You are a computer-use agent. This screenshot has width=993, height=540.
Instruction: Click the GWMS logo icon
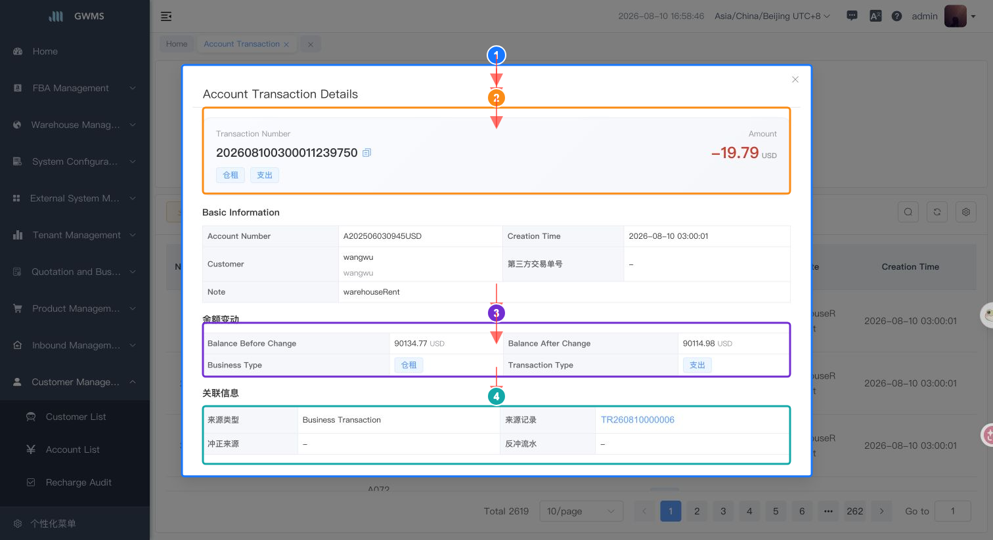[56, 16]
